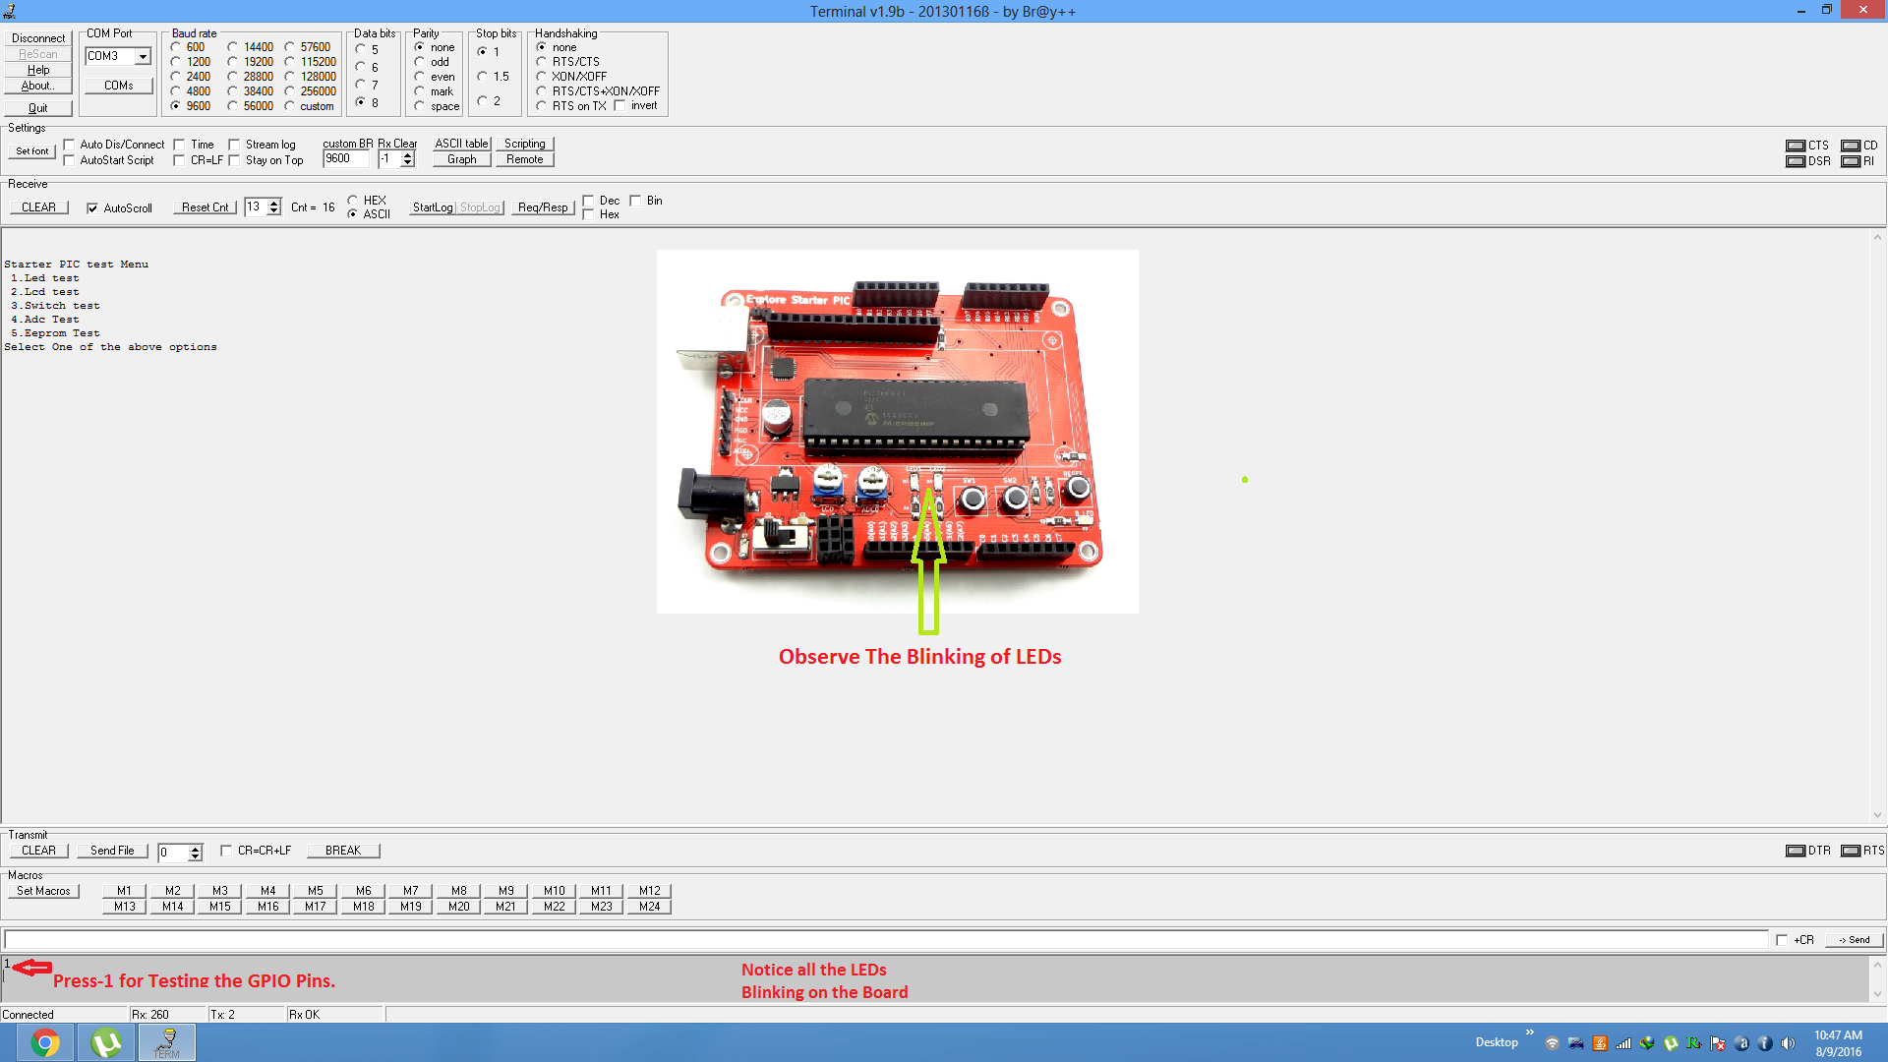The width and height of the screenshot is (1888, 1062).
Task: Open the About dialog
Action: [38, 86]
